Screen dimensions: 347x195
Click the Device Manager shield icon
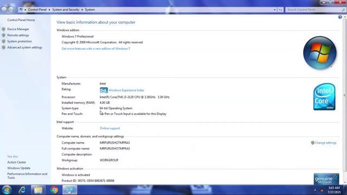(x=4, y=29)
